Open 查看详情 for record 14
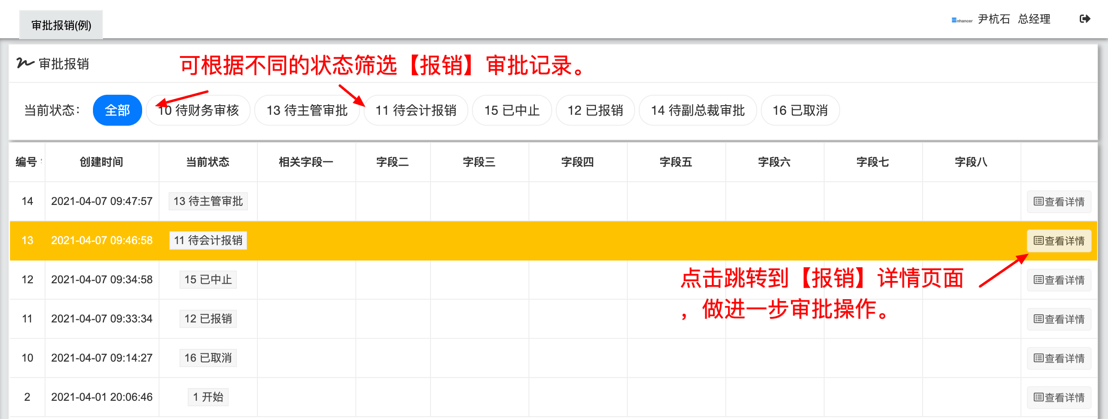Screen dimensions: 1108x419 click(1059, 201)
